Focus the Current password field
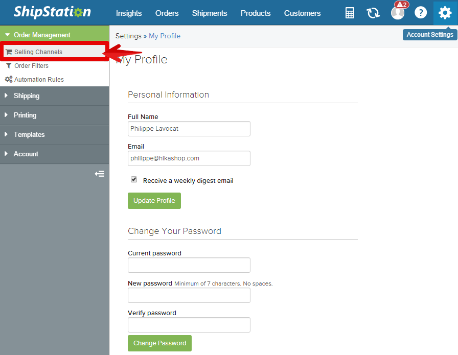The image size is (458, 355). (189, 265)
